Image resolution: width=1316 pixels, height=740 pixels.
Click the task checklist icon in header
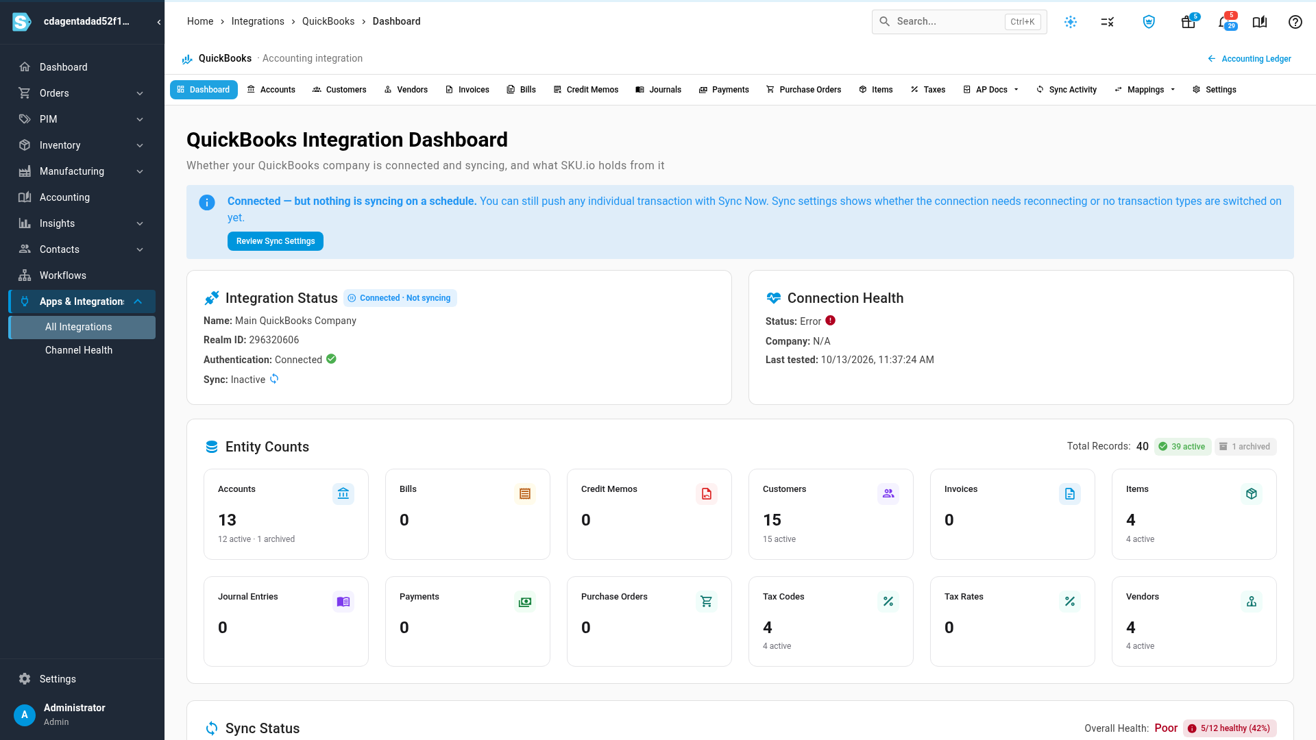coord(1108,22)
